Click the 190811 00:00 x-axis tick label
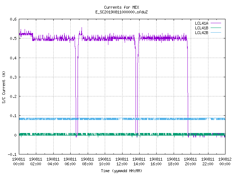The height and width of the screenshot is (174, 232). pos(18,161)
